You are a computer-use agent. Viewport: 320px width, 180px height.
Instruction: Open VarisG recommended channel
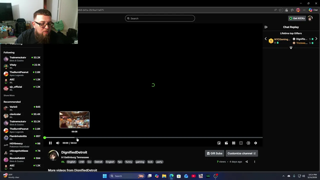tap(22, 108)
